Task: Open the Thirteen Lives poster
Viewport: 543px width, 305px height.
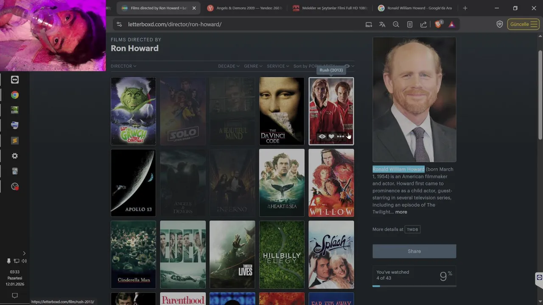Action: 232,255
